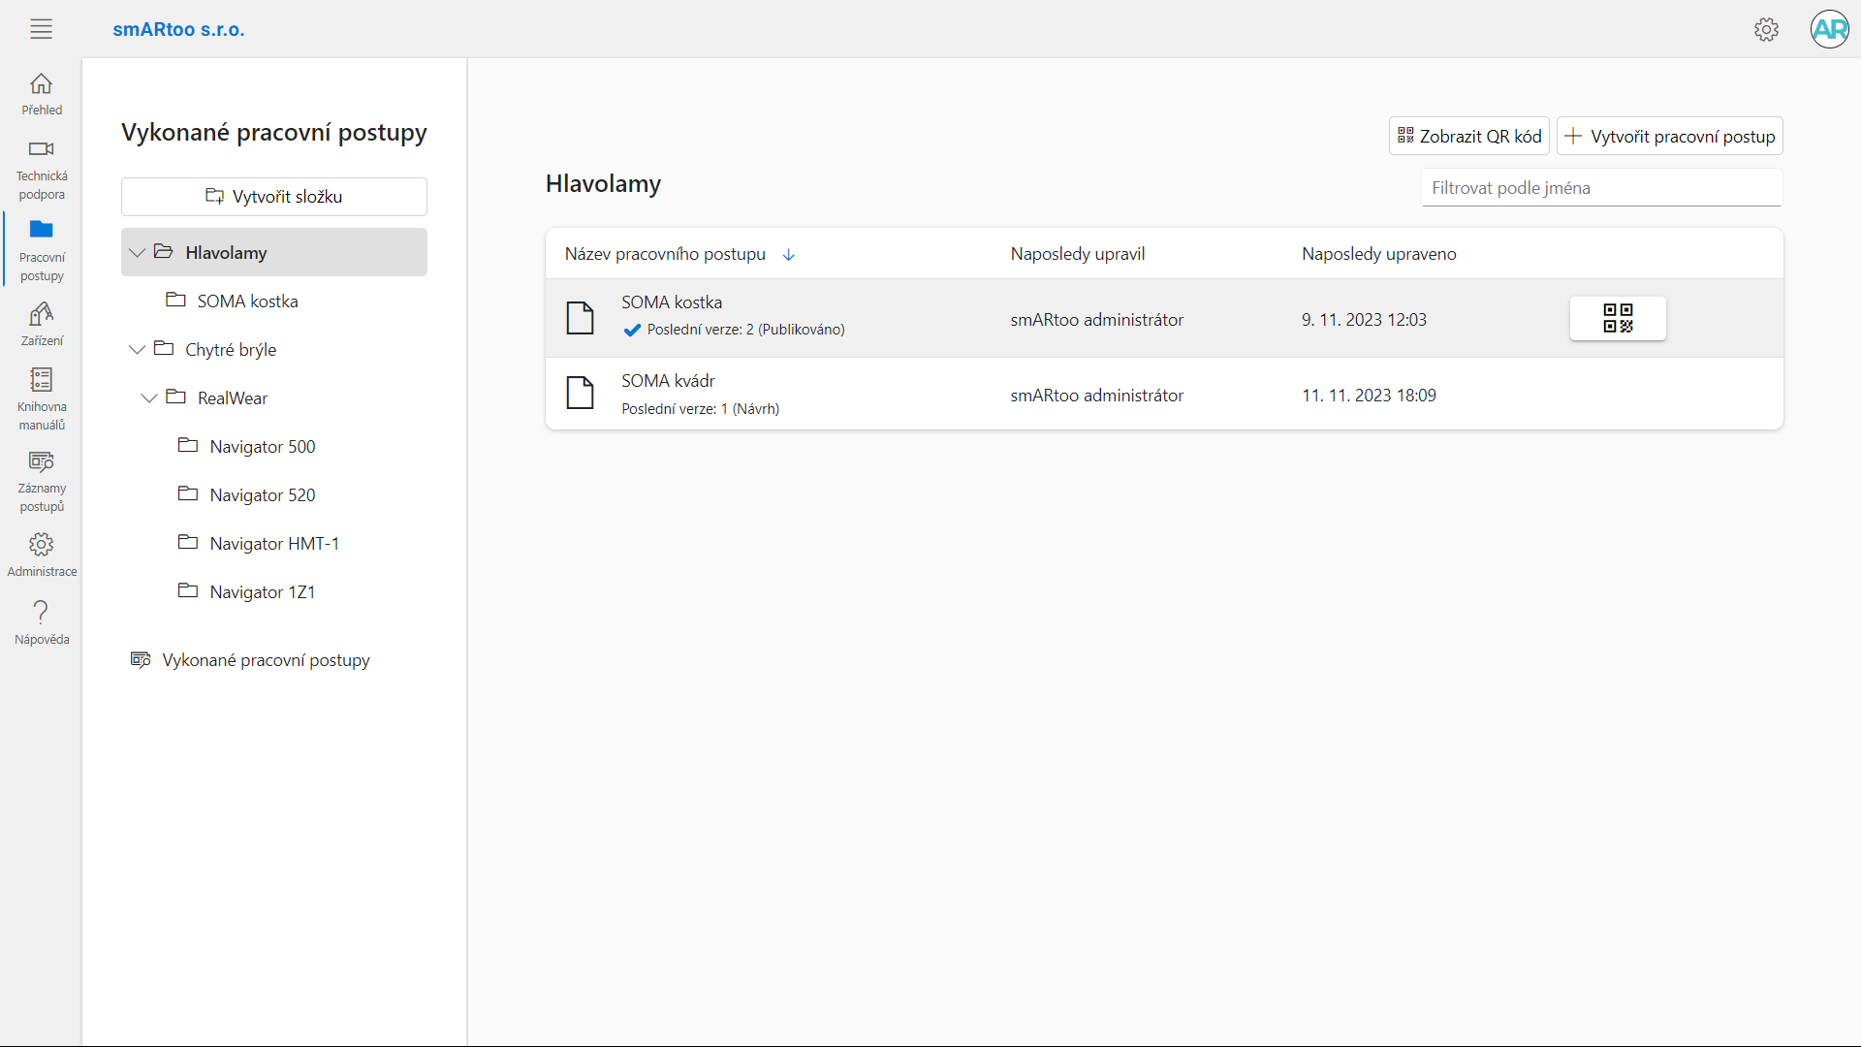1861x1047 pixels.
Task: Click smARtoo administrátor in SOMA kvádr row
Action: tap(1096, 396)
